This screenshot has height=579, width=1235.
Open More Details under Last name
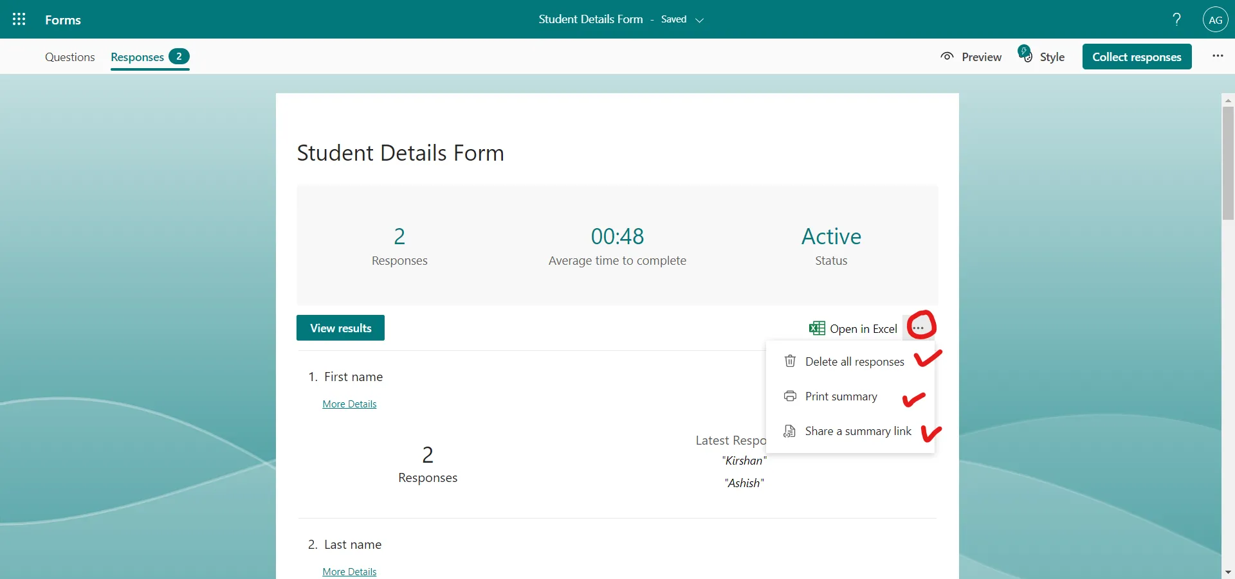[349, 572]
